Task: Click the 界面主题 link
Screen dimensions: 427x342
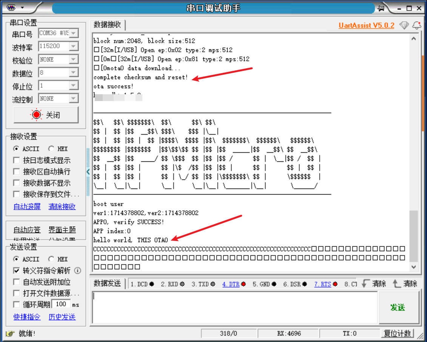Action: click(x=62, y=230)
